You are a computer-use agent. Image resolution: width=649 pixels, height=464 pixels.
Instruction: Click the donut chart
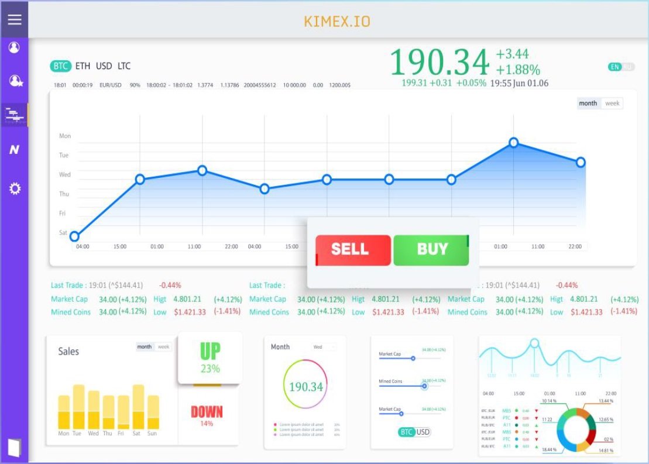click(576, 429)
